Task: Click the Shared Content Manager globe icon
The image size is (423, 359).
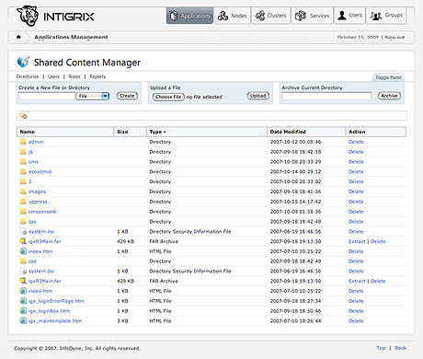Action: (x=23, y=62)
